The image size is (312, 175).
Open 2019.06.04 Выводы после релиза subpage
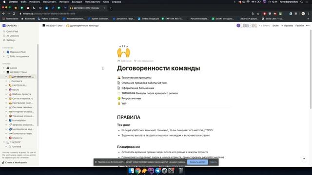150,93
